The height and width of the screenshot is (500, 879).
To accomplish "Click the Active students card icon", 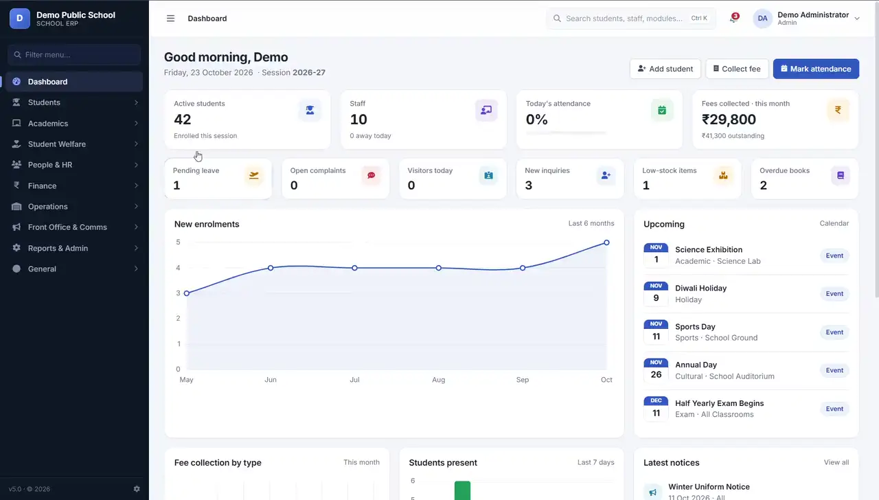I will point(310,110).
